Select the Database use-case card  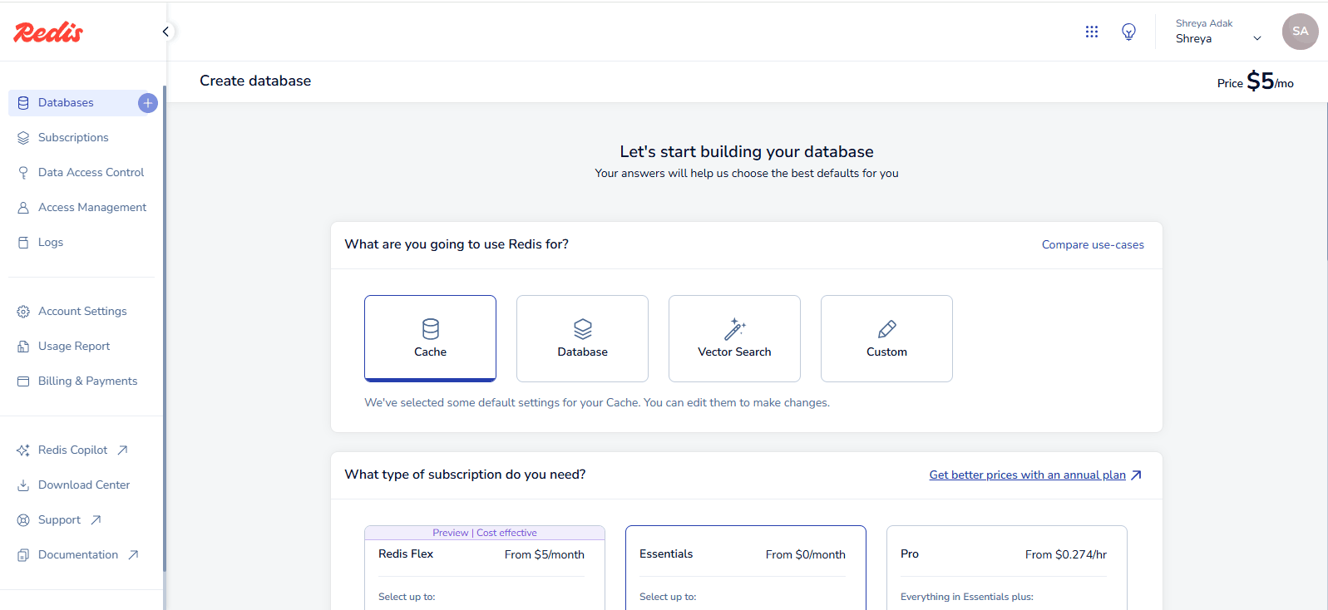point(582,338)
